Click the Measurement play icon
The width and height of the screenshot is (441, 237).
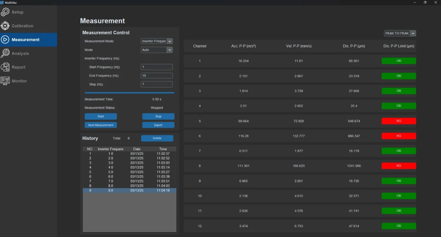click(x=5, y=40)
